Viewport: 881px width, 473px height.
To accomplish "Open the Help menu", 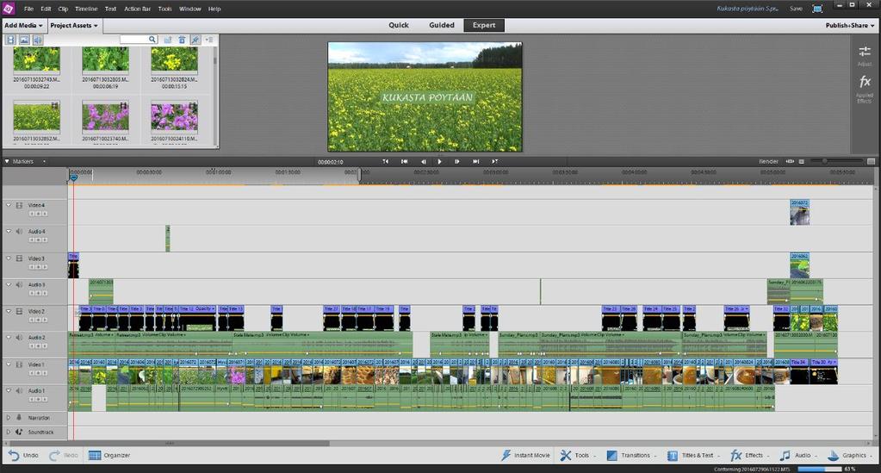I will (214, 9).
